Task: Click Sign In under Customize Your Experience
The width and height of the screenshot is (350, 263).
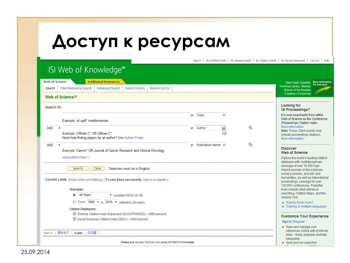Action: [287, 222]
